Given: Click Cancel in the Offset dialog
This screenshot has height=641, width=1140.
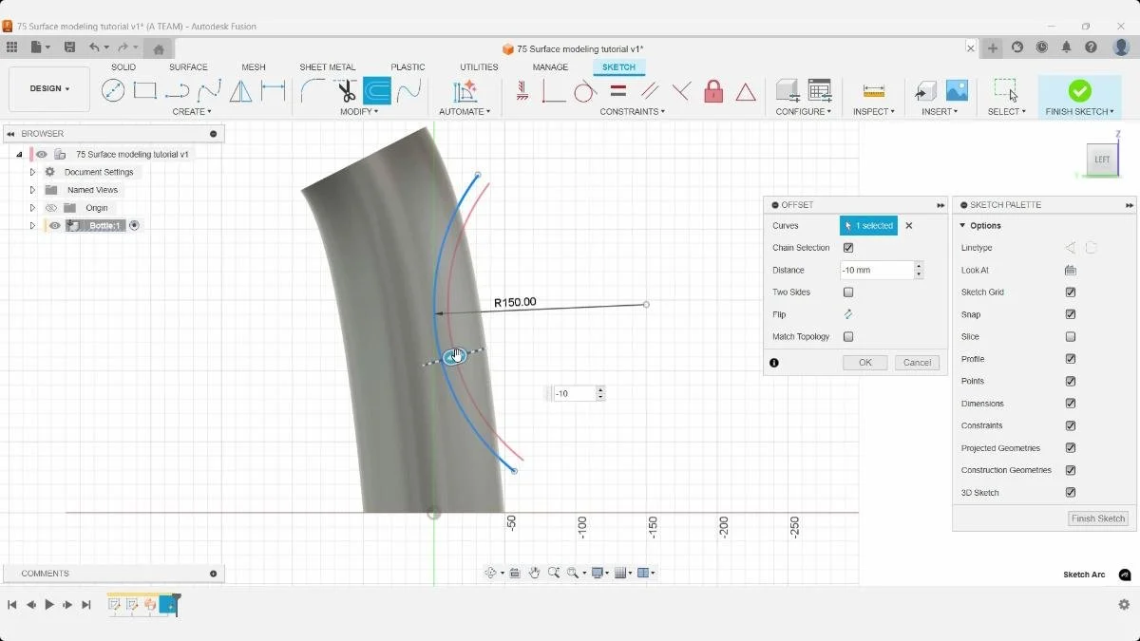Looking at the screenshot, I should pyautogui.click(x=917, y=363).
